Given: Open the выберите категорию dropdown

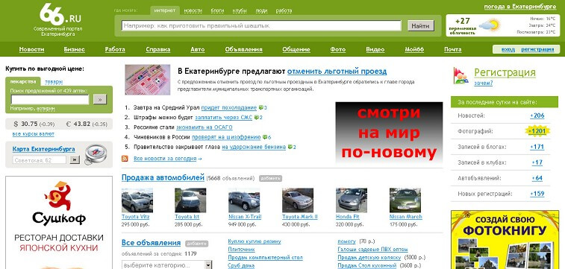Looking at the screenshot, I should point(167,265).
